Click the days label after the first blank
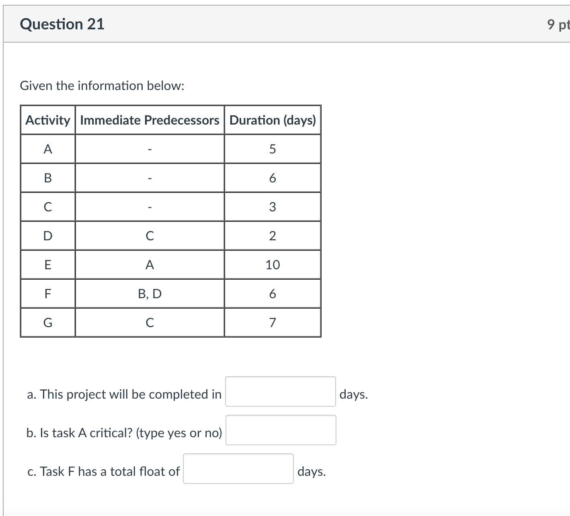Viewport: 570px width, 516px height. click(354, 394)
